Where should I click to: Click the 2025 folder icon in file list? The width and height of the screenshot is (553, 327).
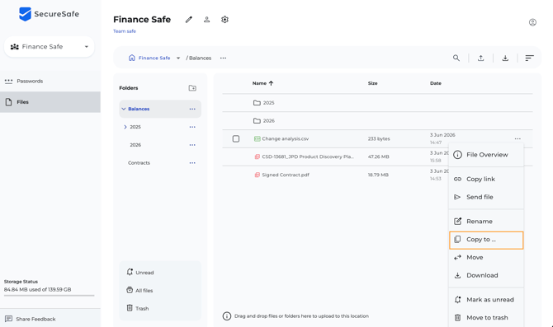tap(257, 103)
